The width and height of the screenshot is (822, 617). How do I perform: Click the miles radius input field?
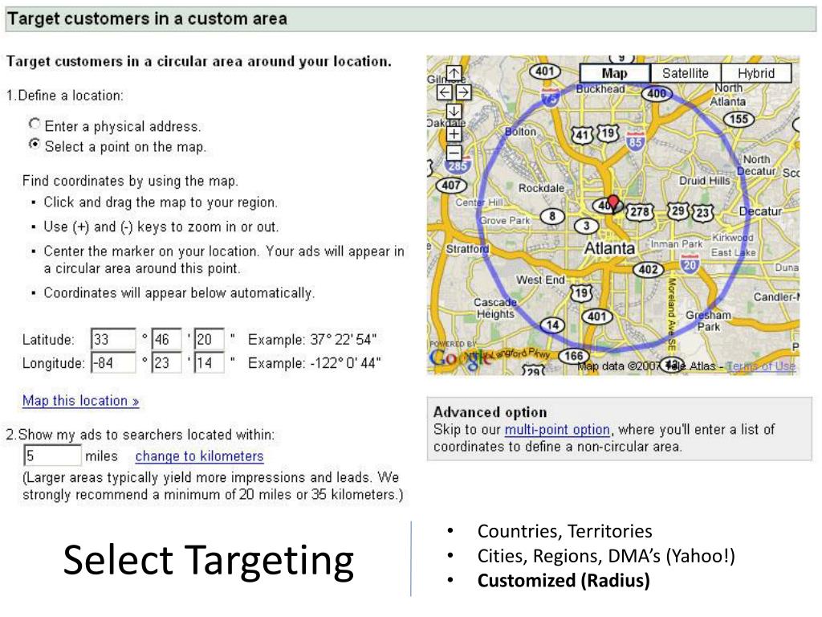52,456
